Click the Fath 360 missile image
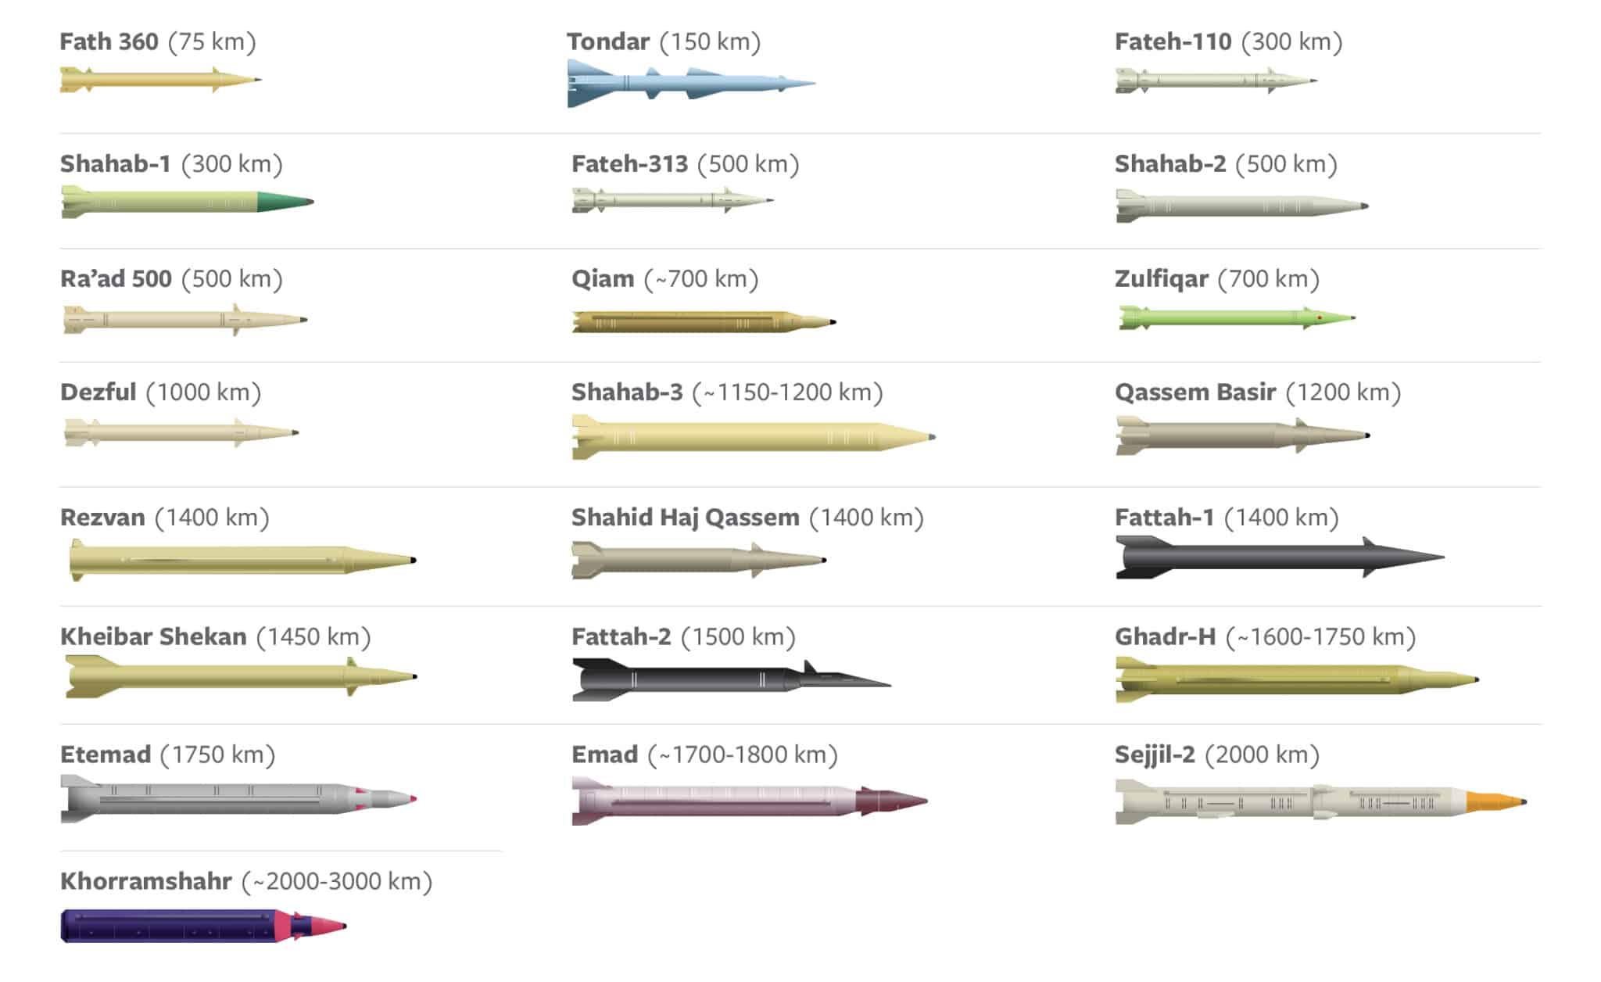The height and width of the screenshot is (982, 1601). click(159, 80)
